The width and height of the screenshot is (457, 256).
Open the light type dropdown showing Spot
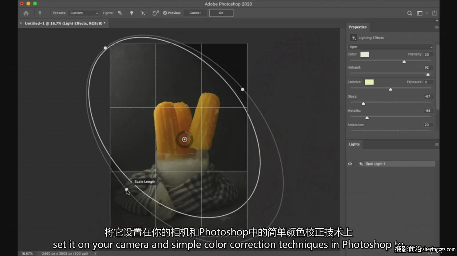point(391,47)
